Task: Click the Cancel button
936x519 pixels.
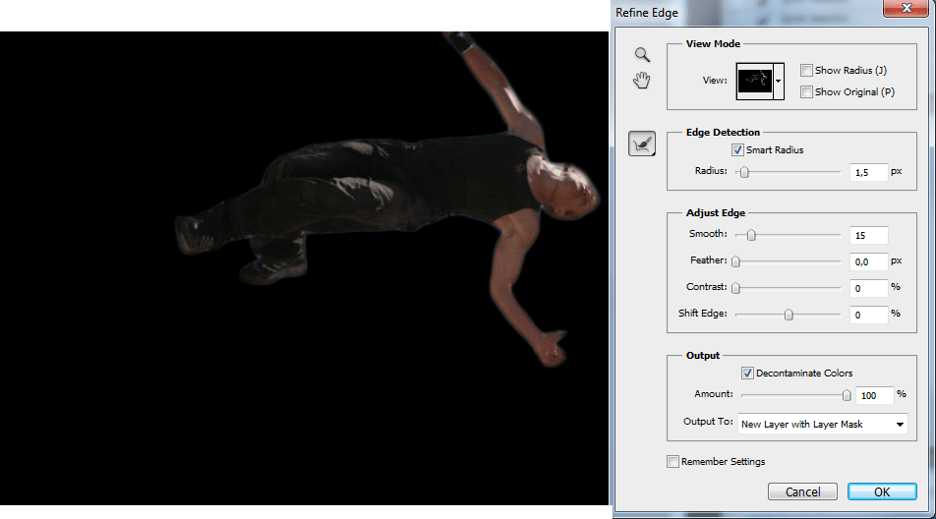Action: click(803, 491)
